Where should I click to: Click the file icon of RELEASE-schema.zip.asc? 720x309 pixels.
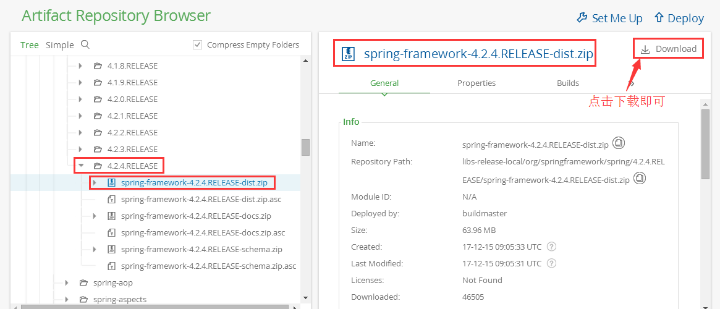[x=111, y=266]
